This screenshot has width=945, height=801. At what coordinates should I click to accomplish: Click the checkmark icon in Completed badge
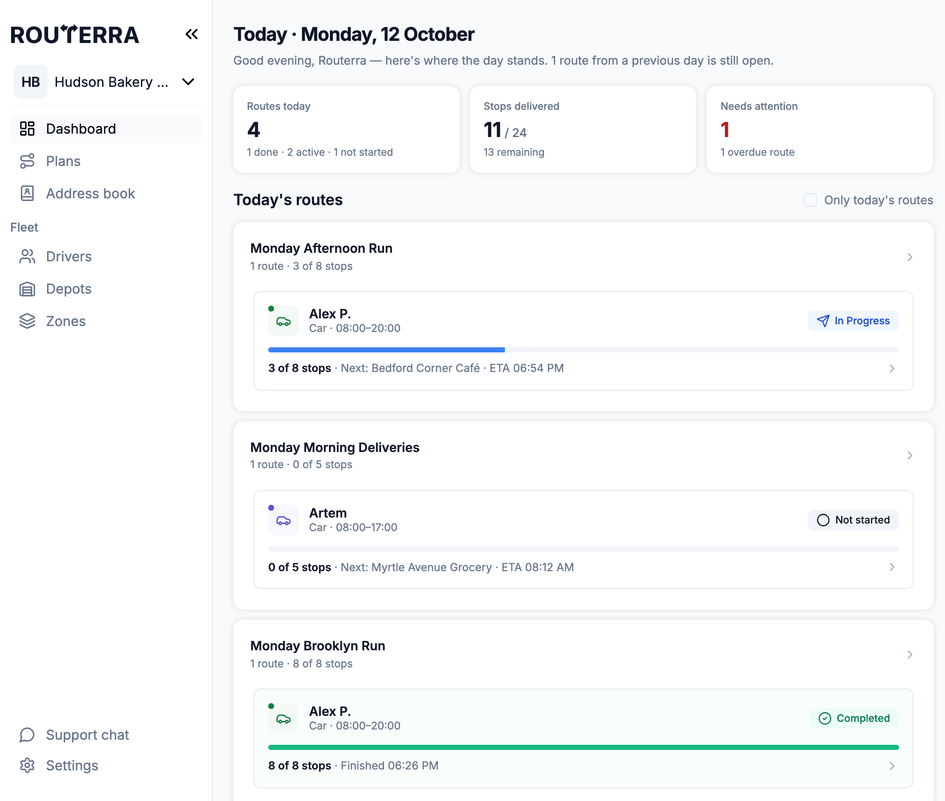click(x=825, y=718)
